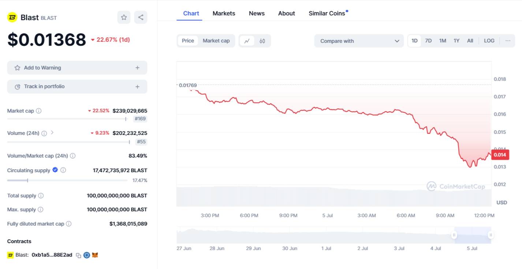522x269 pixels.
Task: Click the #55 volume rank badge
Action: [x=141, y=142]
